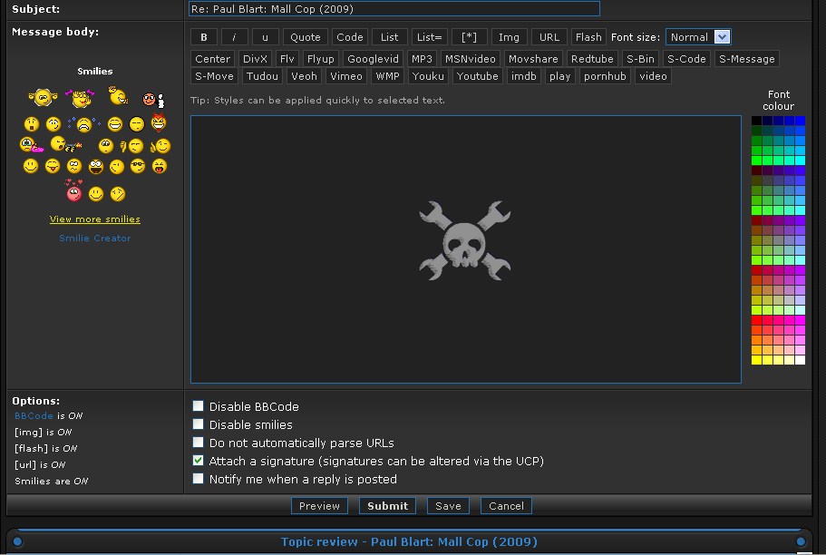Click the right round toggle on Topic review bar

tap(801, 542)
